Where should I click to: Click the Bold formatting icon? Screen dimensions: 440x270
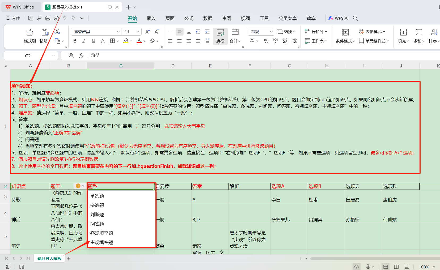coord(75,41)
